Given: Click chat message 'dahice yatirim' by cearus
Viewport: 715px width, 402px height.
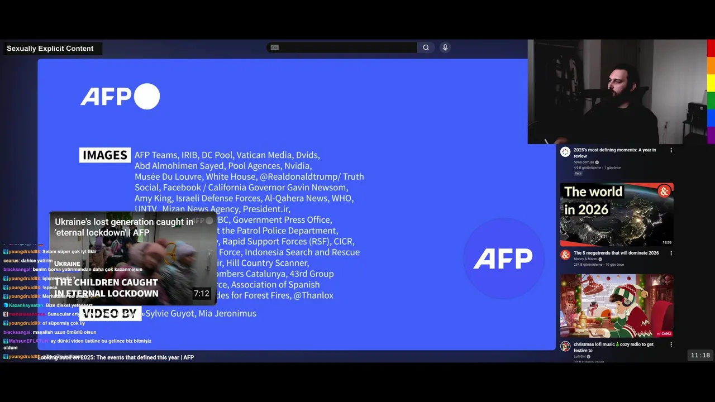Looking at the screenshot, I should point(37,261).
